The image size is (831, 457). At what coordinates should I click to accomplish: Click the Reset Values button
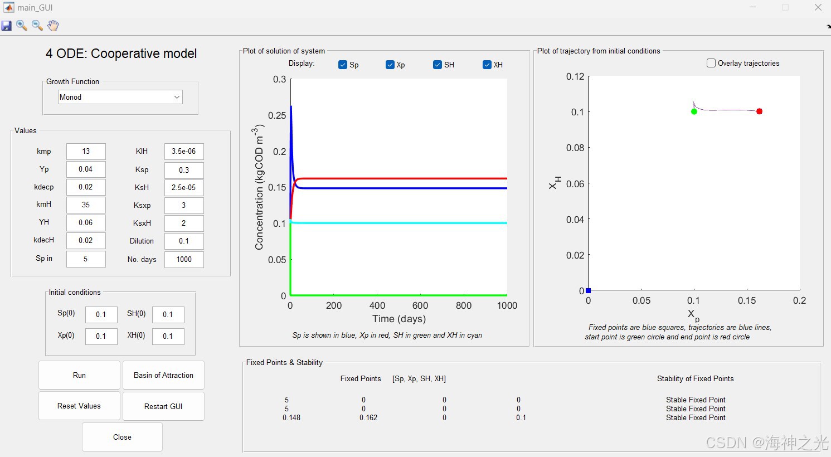click(x=79, y=406)
